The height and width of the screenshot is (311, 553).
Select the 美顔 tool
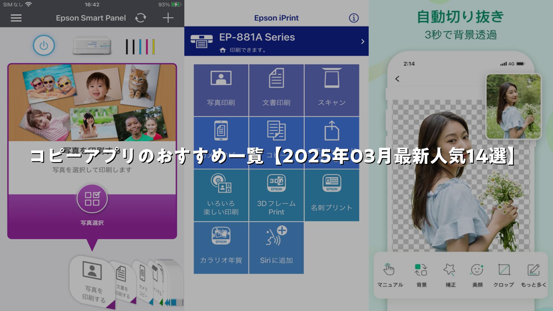pos(477,275)
